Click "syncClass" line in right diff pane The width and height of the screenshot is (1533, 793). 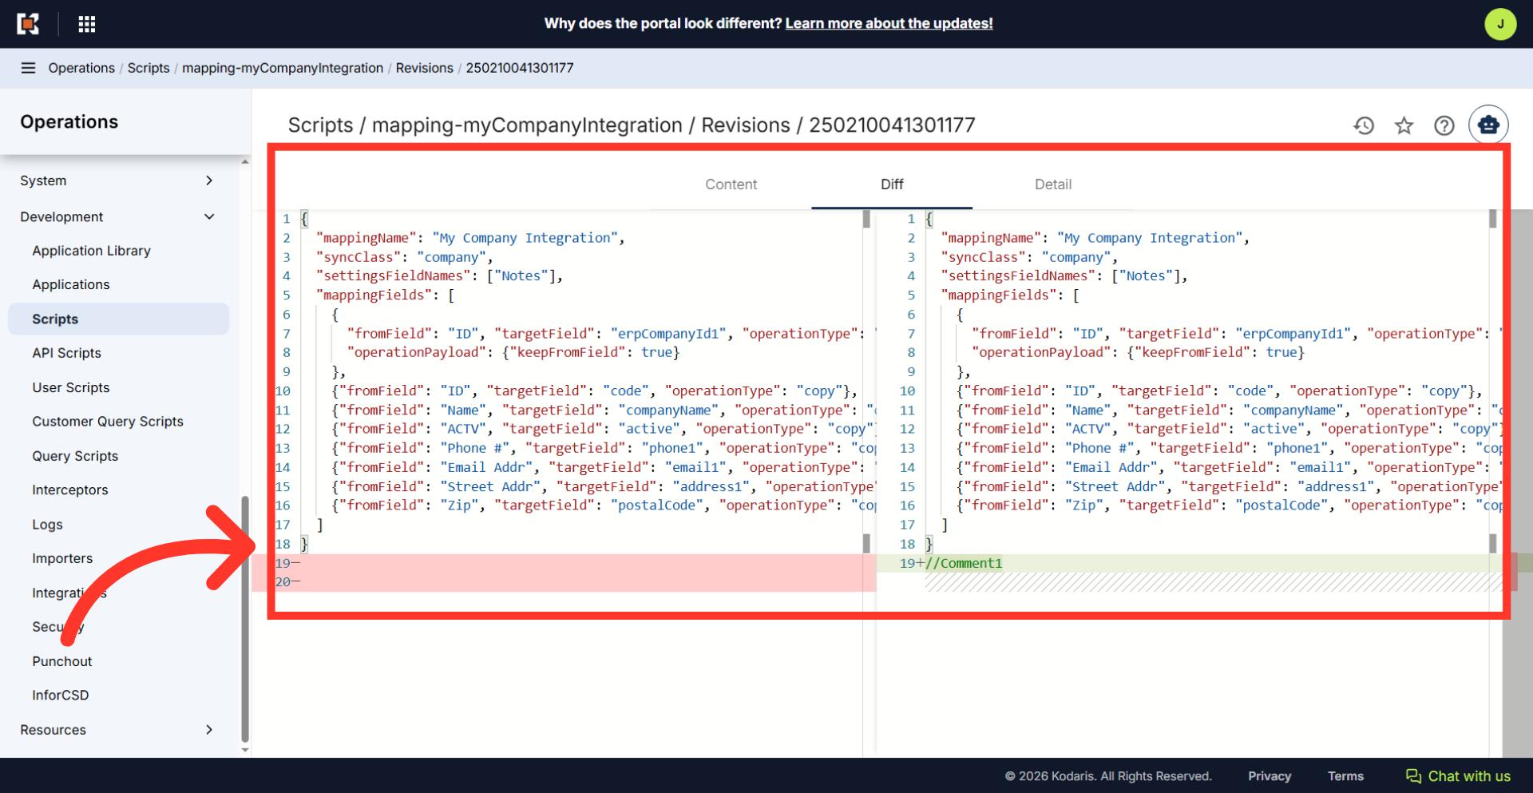(x=1029, y=257)
